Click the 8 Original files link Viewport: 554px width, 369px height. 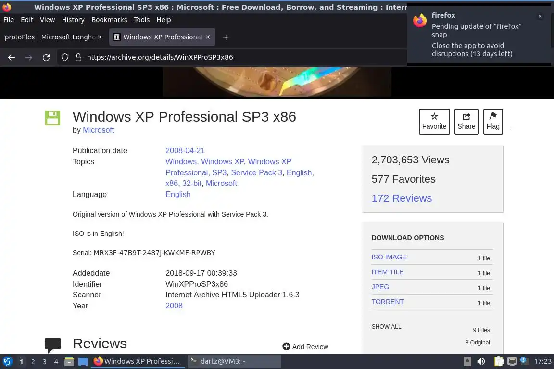(478, 343)
